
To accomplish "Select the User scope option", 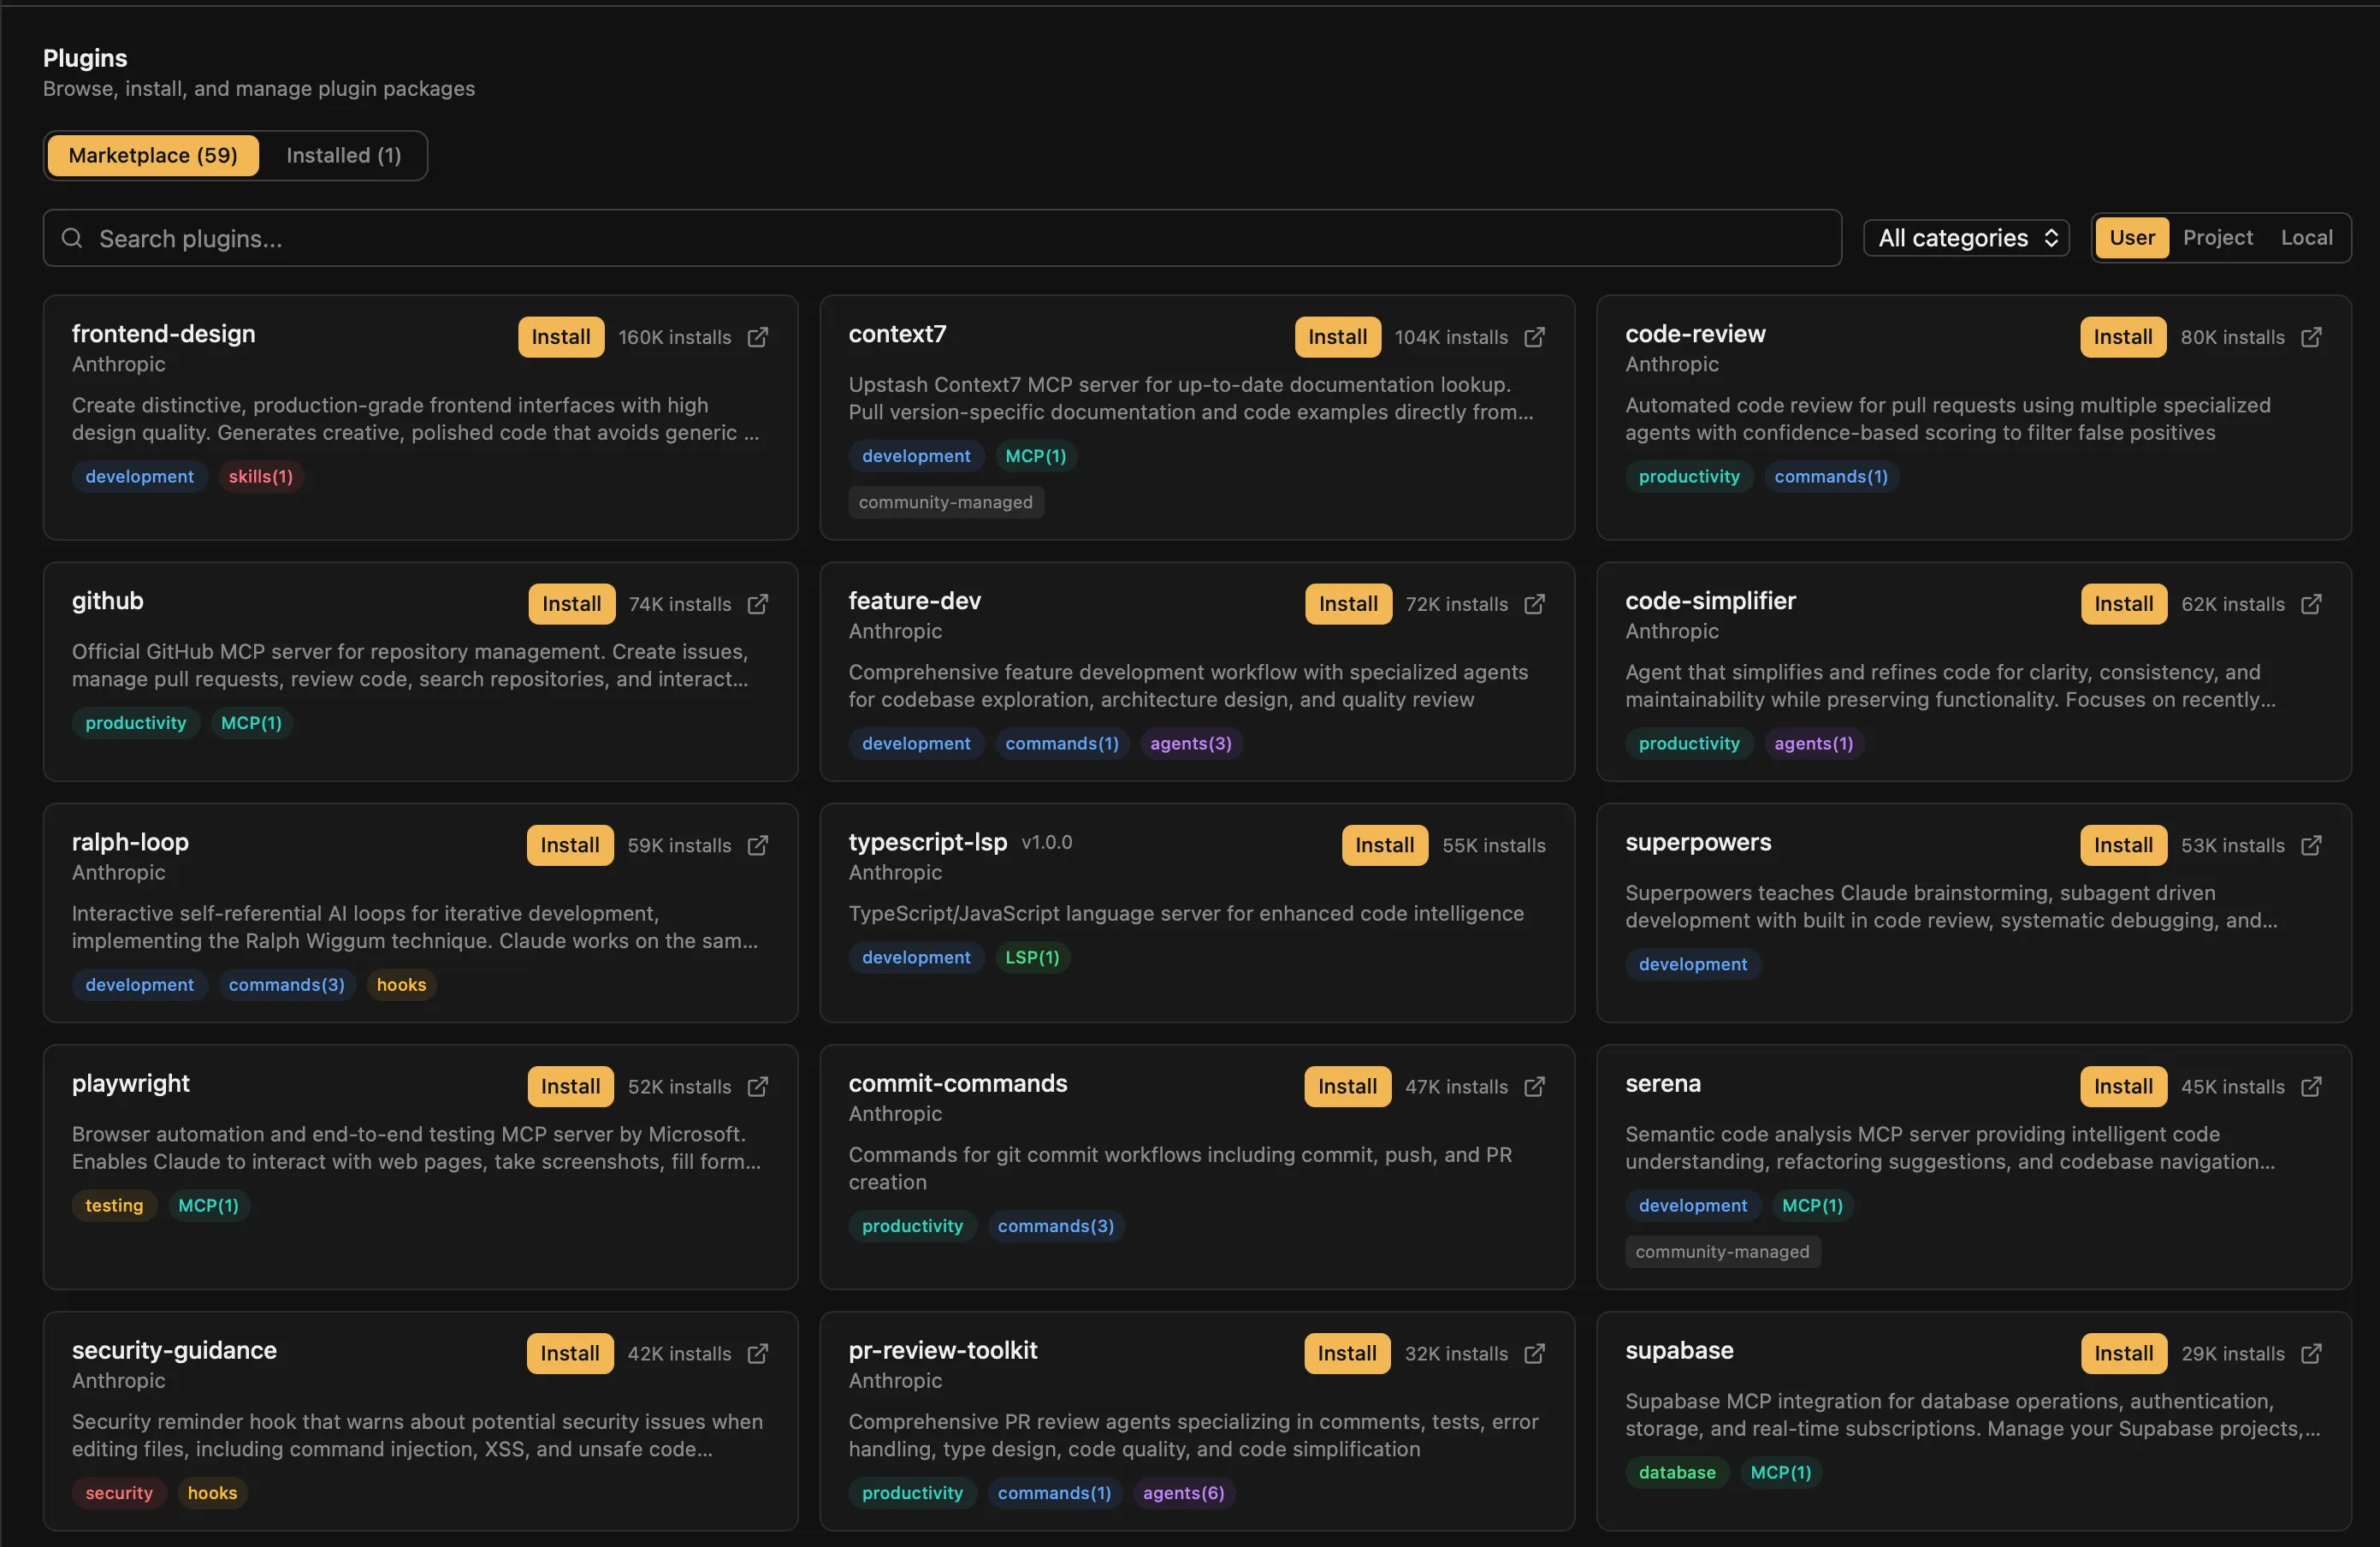I will [2131, 237].
